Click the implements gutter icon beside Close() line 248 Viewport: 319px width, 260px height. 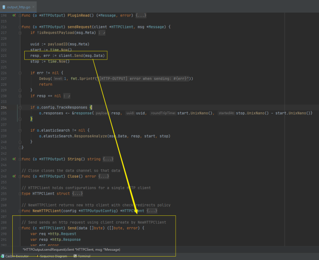pyautogui.click(x=14, y=176)
